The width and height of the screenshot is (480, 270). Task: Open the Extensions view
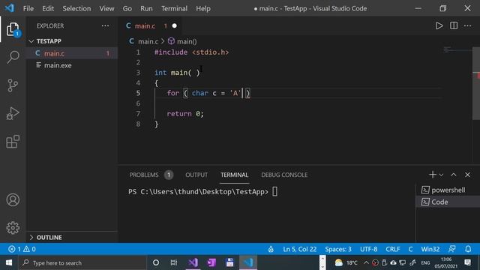(13, 142)
